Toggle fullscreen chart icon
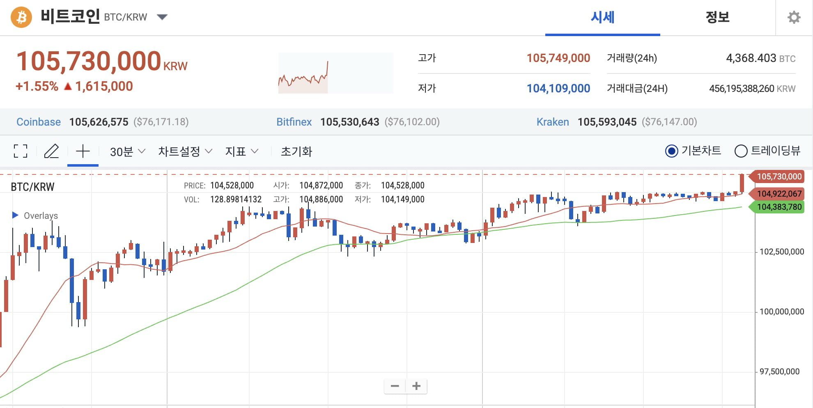 click(x=21, y=151)
